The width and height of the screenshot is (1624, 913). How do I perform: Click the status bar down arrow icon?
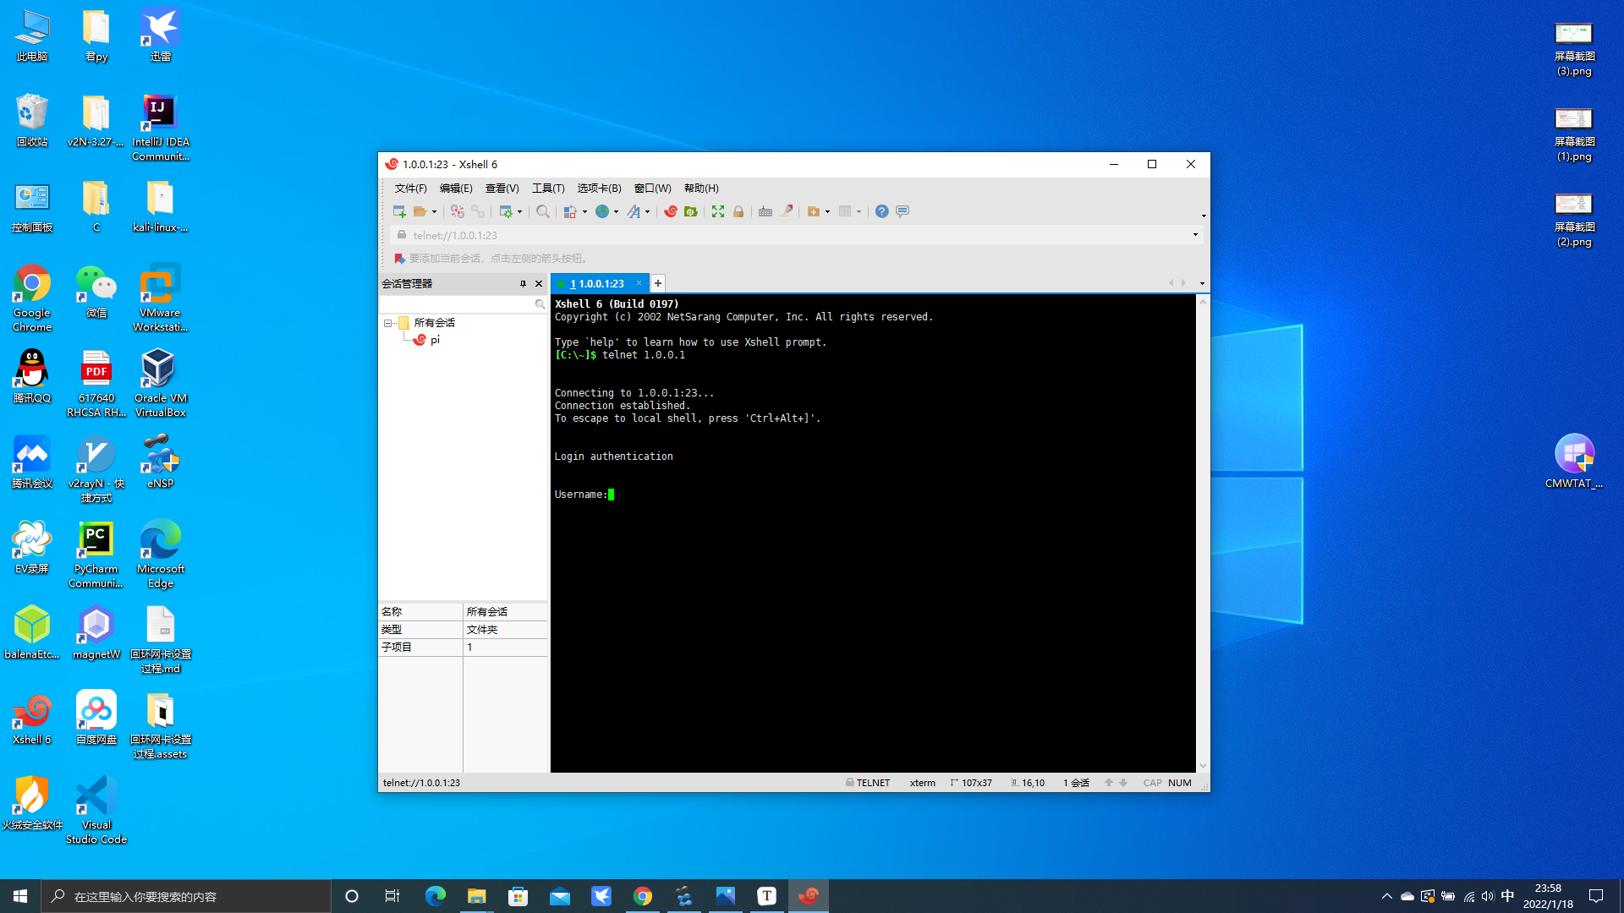click(x=1123, y=783)
